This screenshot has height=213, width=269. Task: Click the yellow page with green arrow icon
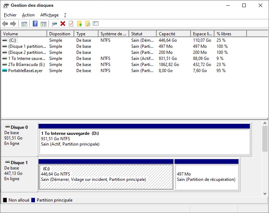pos(79,24)
